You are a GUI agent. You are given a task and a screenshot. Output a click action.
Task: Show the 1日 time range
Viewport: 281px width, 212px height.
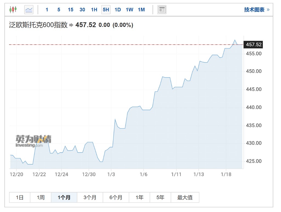pyautogui.click(x=19, y=197)
